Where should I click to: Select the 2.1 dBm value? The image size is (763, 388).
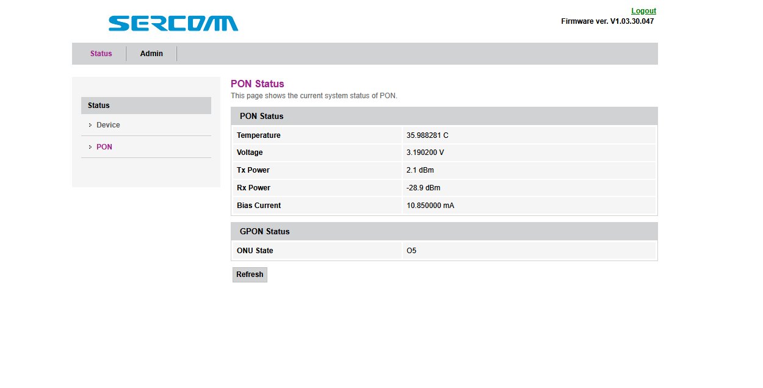[x=420, y=170]
